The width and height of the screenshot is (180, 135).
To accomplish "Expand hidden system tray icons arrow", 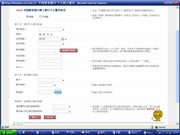I will pos(164,132).
